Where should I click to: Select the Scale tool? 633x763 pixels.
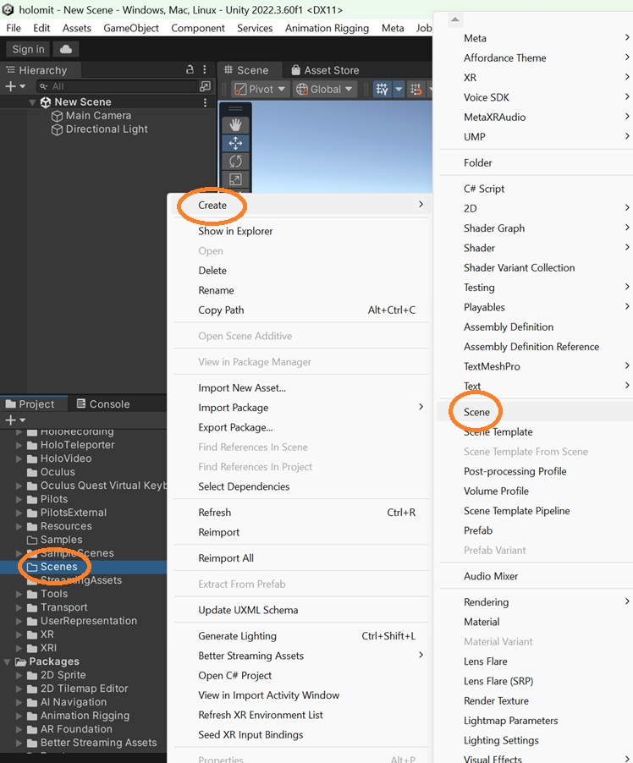tap(235, 179)
